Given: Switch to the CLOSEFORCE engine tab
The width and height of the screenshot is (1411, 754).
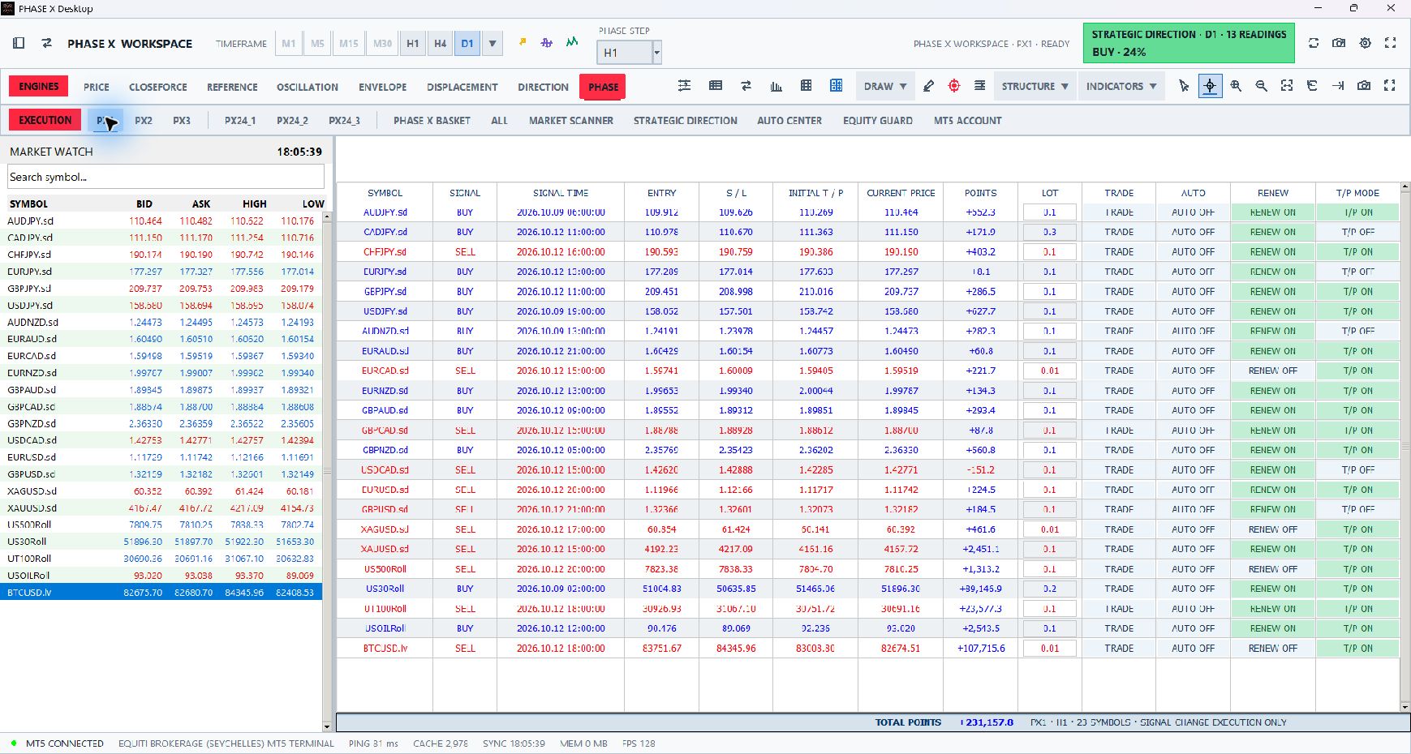Looking at the screenshot, I should (x=158, y=87).
